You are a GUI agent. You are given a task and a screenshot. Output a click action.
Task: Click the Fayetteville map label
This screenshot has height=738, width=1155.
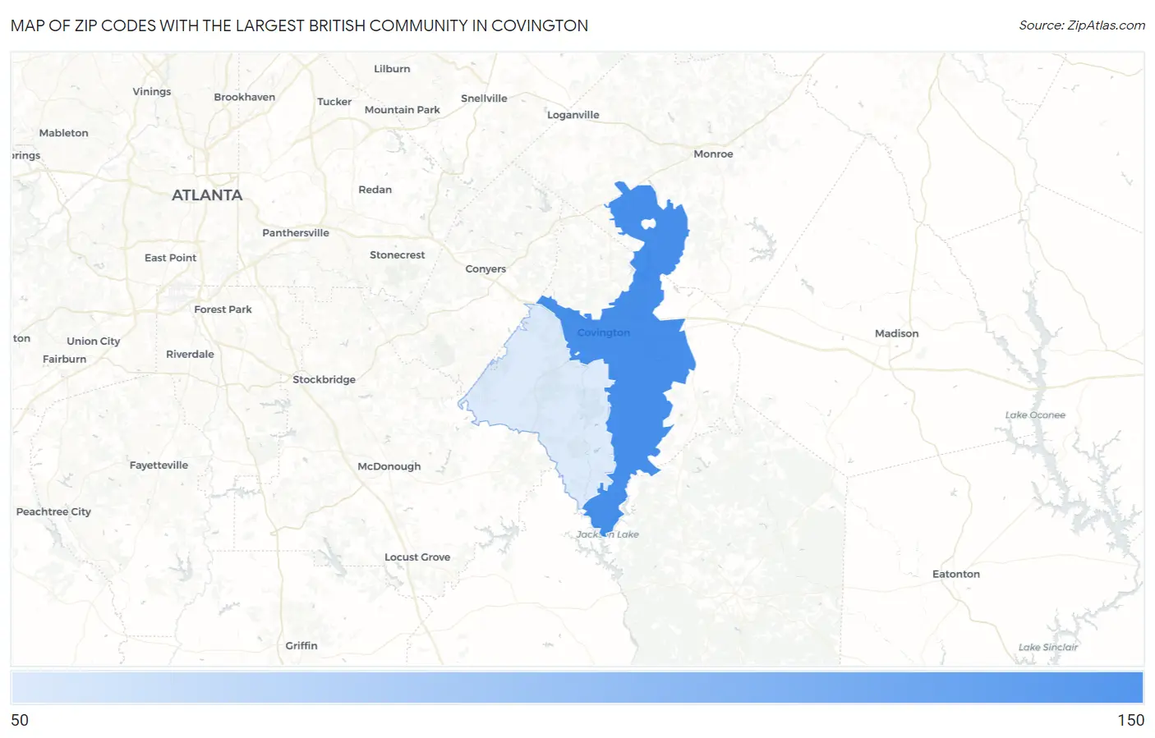coord(159,465)
